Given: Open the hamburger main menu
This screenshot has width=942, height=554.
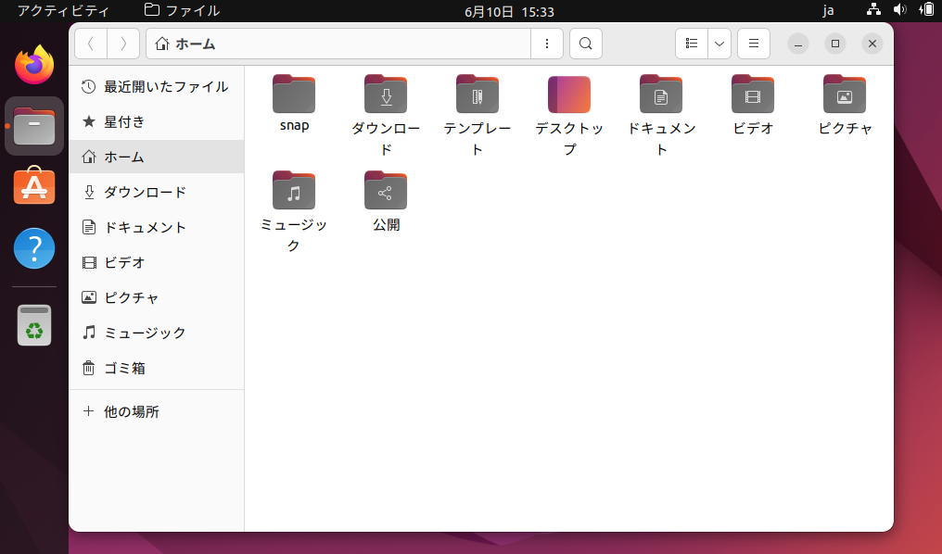Looking at the screenshot, I should [754, 44].
